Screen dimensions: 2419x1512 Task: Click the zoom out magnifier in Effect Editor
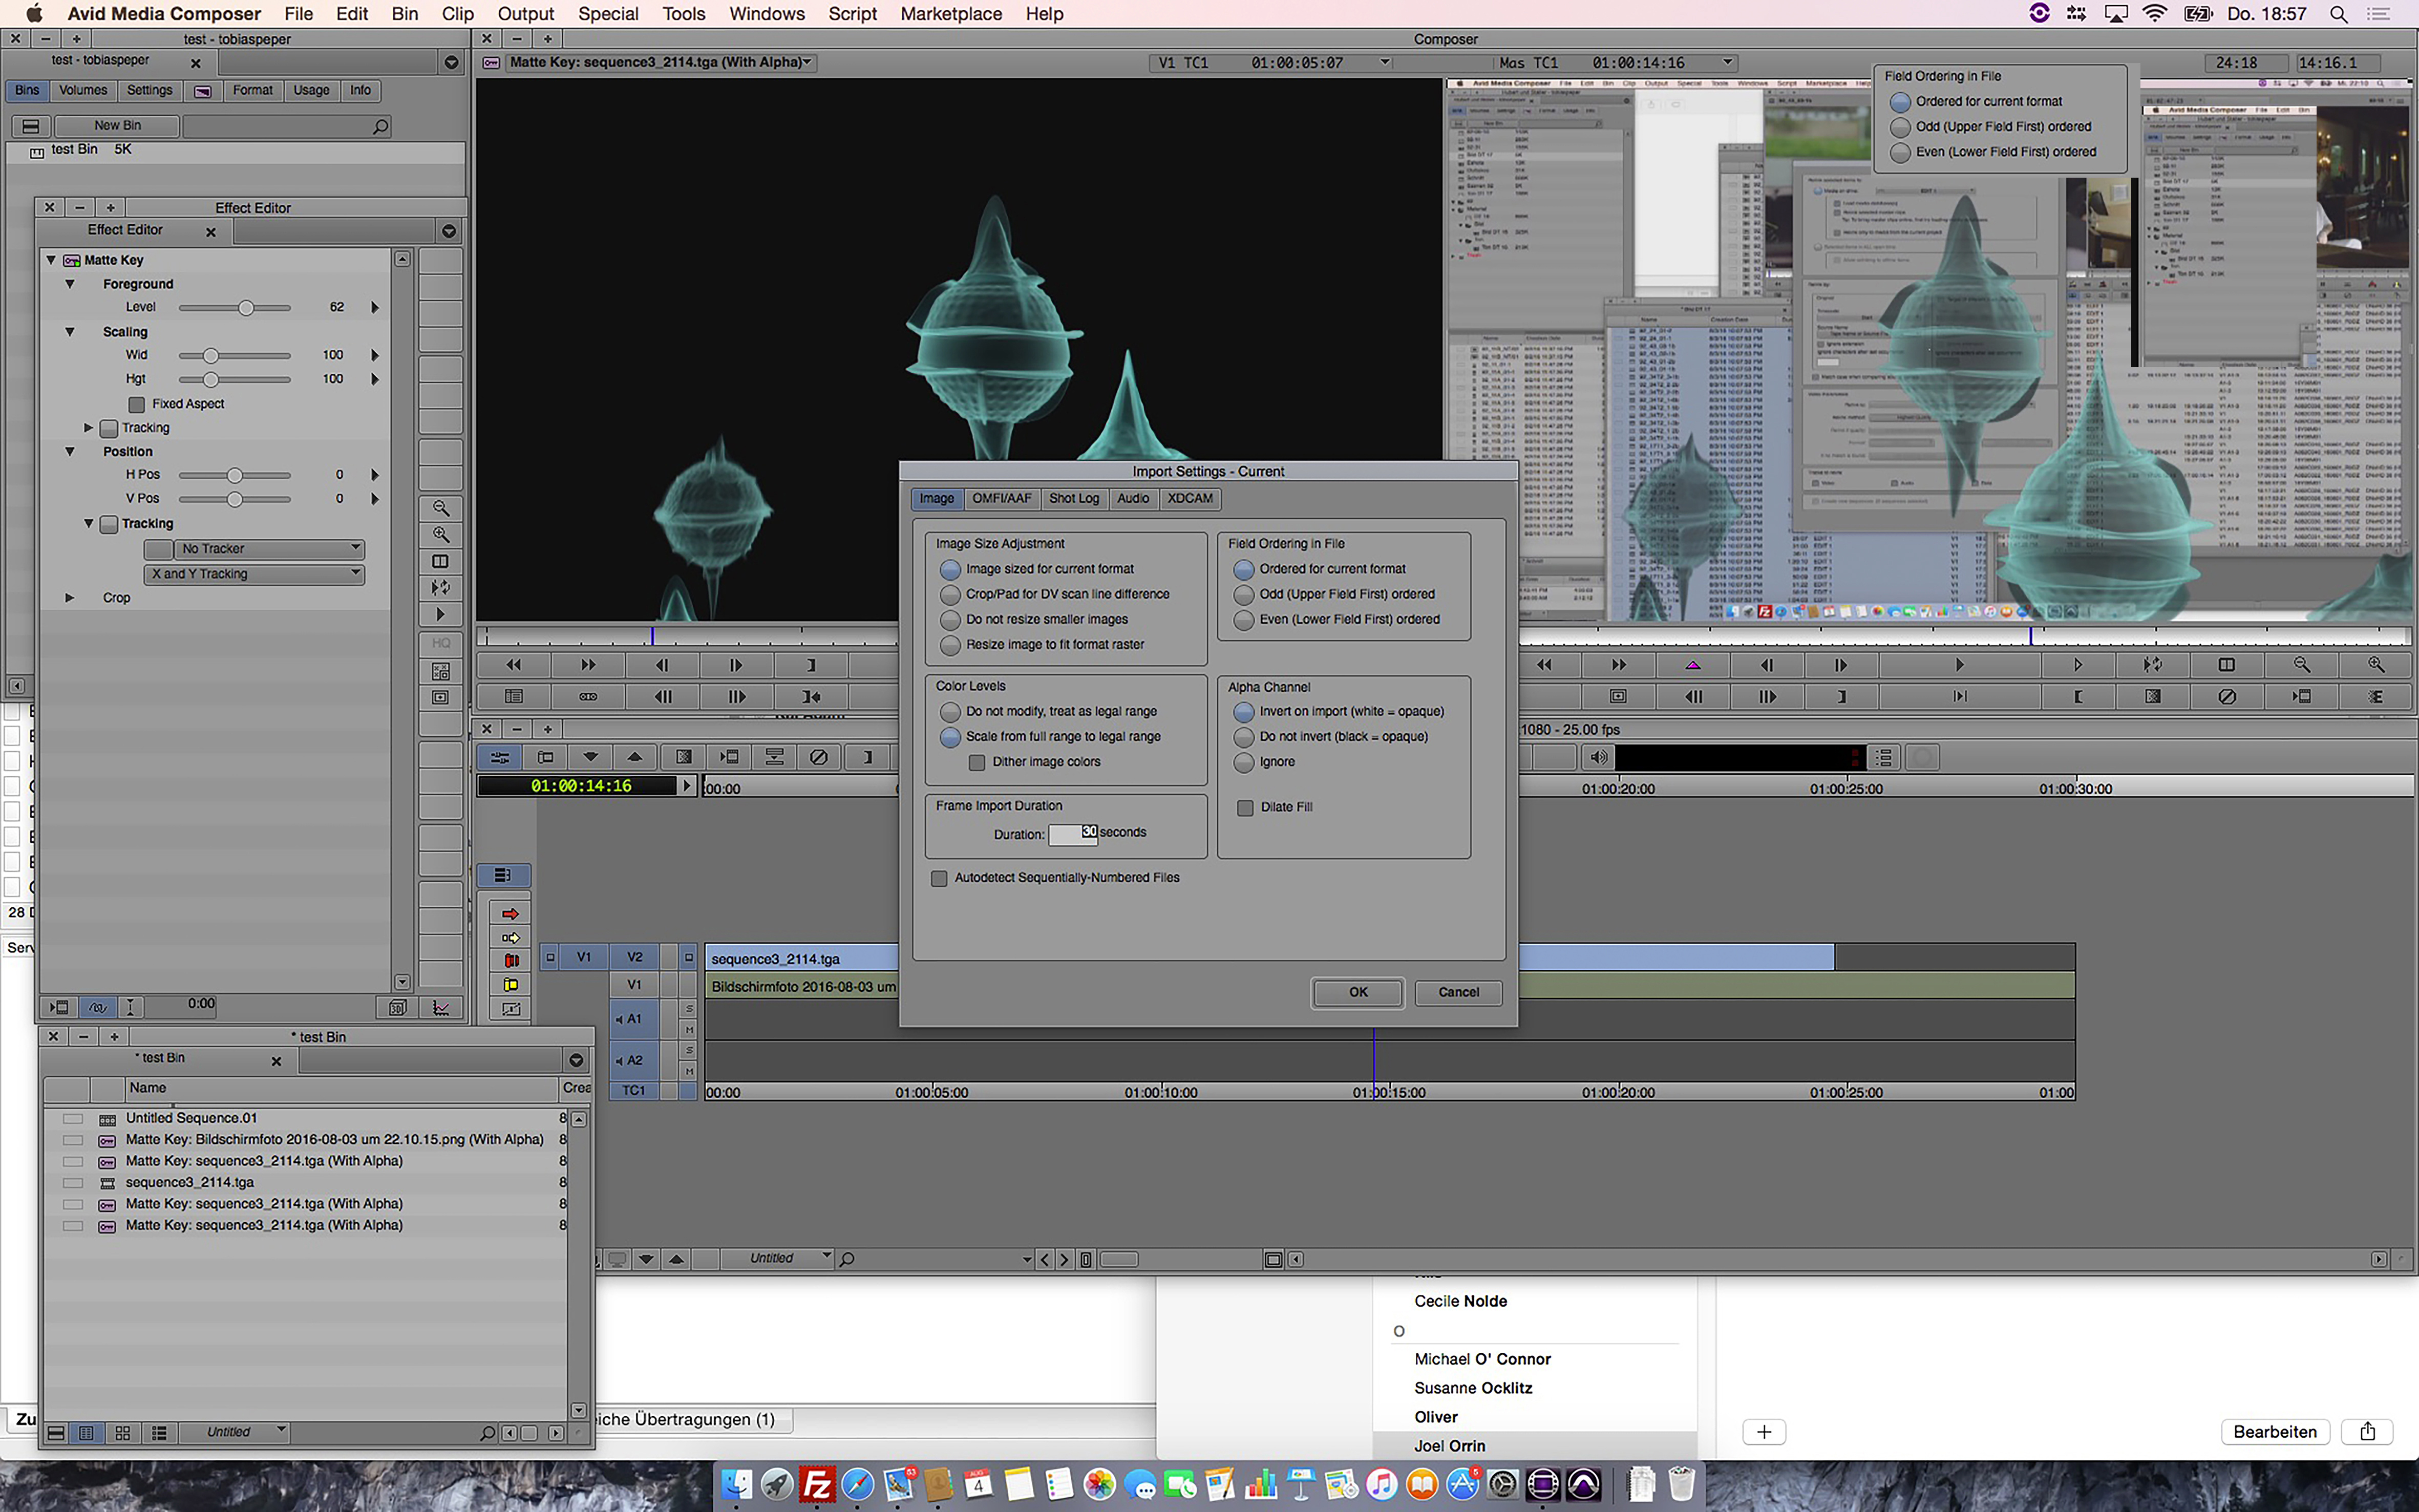(x=440, y=508)
